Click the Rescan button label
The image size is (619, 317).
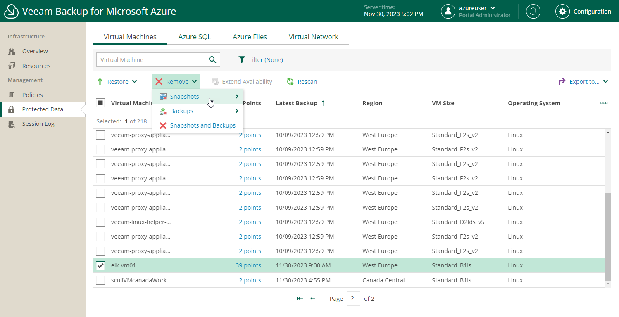307,82
